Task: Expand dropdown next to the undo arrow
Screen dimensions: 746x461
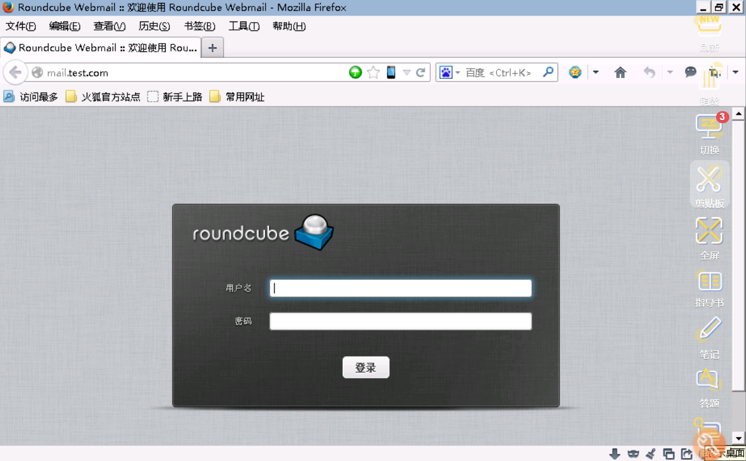Action: tap(669, 72)
